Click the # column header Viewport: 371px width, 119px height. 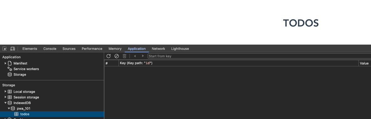click(111, 63)
